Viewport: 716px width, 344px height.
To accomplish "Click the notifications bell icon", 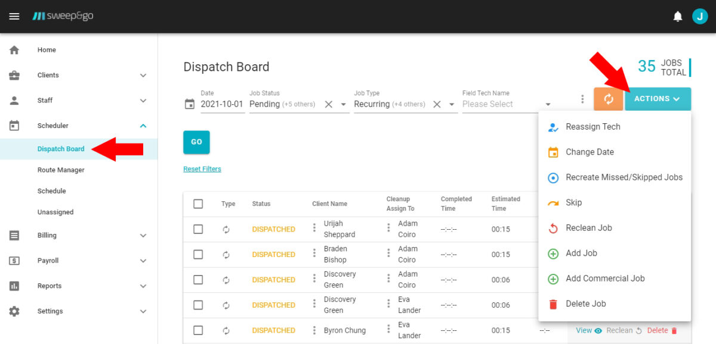I will click(678, 17).
